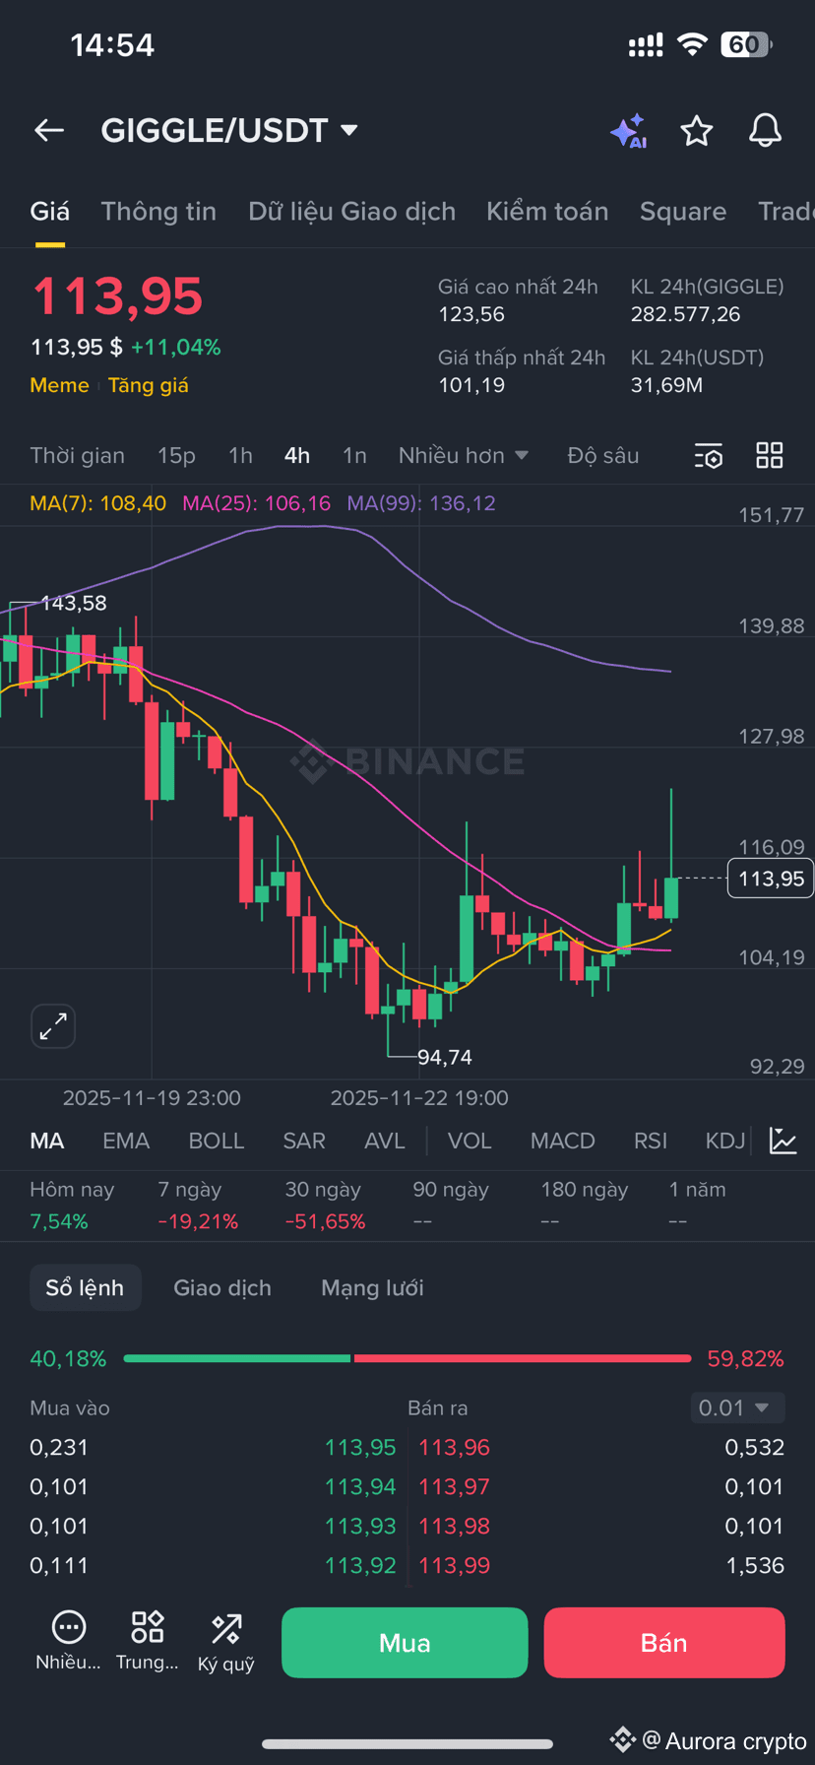Select the 15p timeframe
Image resolution: width=815 pixels, height=1765 pixels.
[176, 456]
